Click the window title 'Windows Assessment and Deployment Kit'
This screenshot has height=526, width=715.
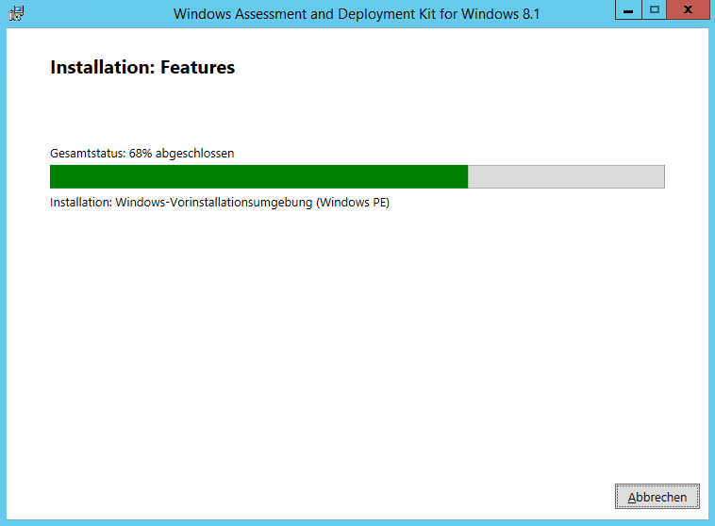357,14
